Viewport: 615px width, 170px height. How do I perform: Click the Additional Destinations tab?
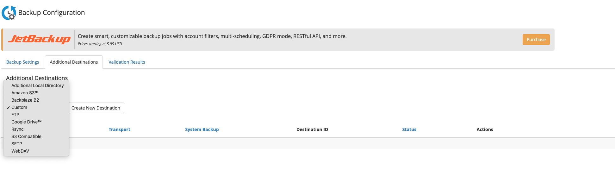coord(74,62)
